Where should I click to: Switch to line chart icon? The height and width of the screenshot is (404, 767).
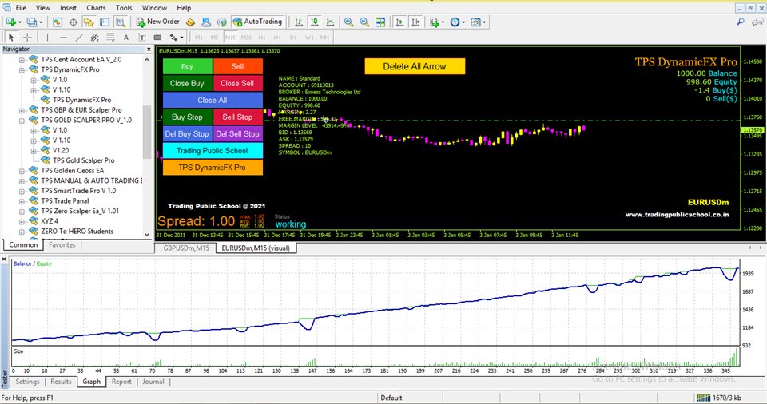click(x=330, y=22)
